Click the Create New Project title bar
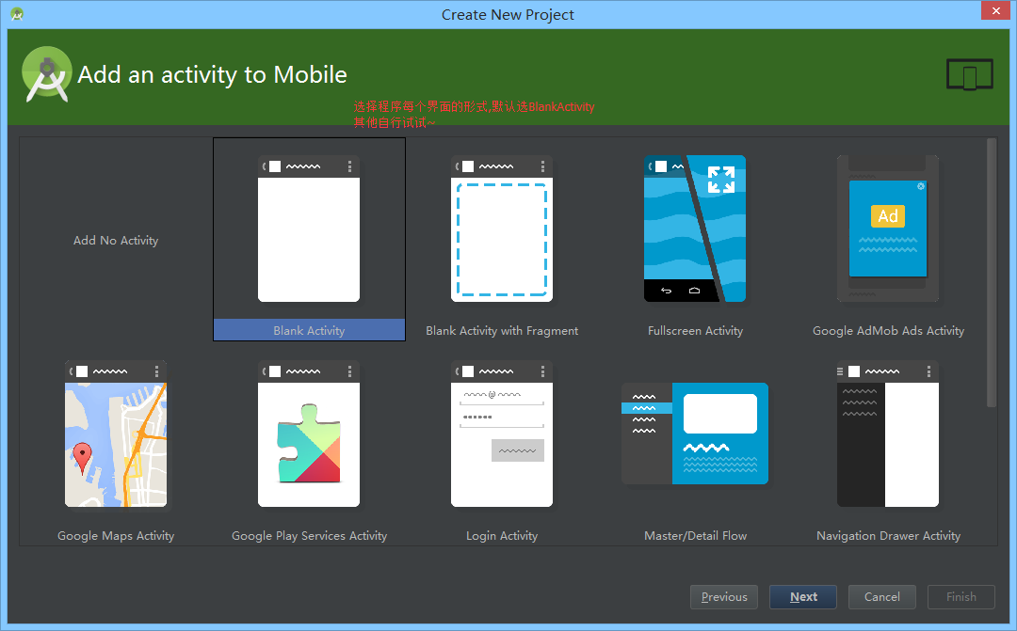1017x631 pixels. (x=508, y=14)
